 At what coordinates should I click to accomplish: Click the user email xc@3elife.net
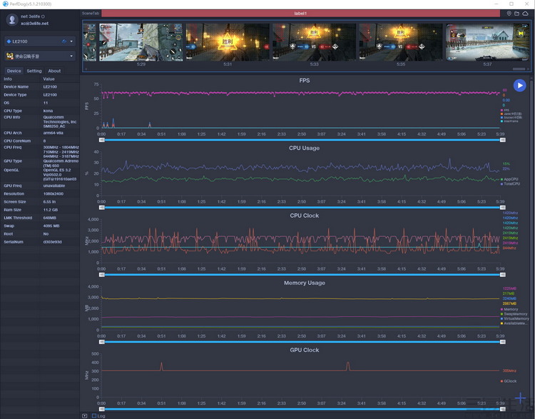pyautogui.click(x=34, y=24)
